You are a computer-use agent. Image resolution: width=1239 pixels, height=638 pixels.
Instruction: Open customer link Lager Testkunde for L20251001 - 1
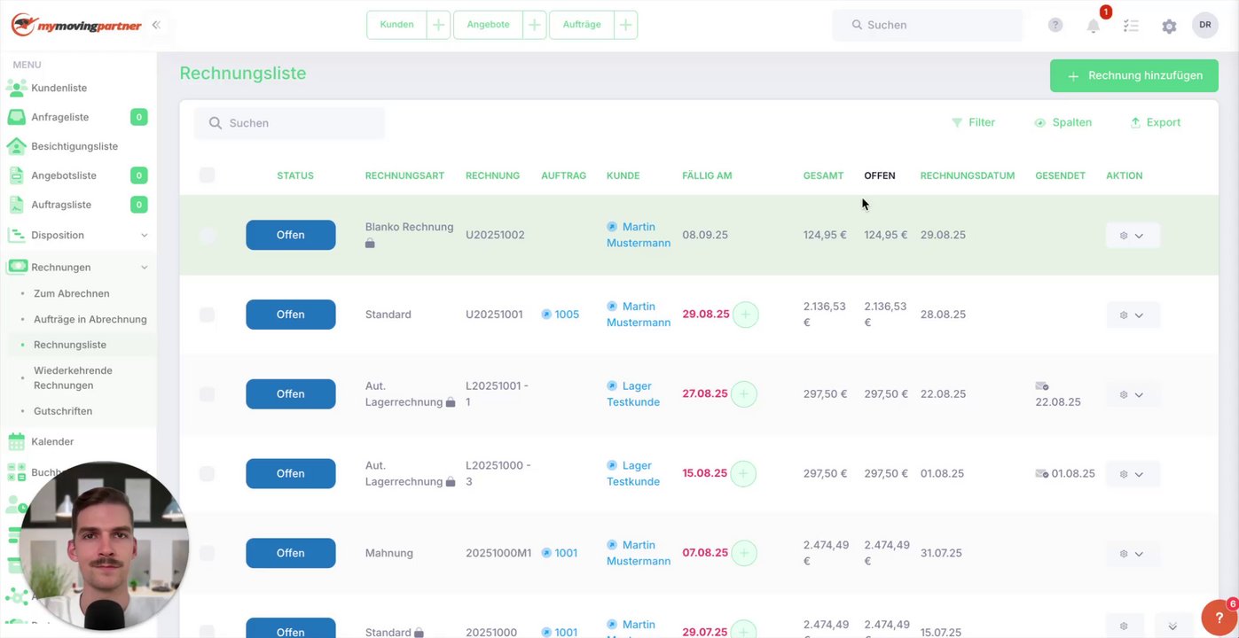point(633,394)
